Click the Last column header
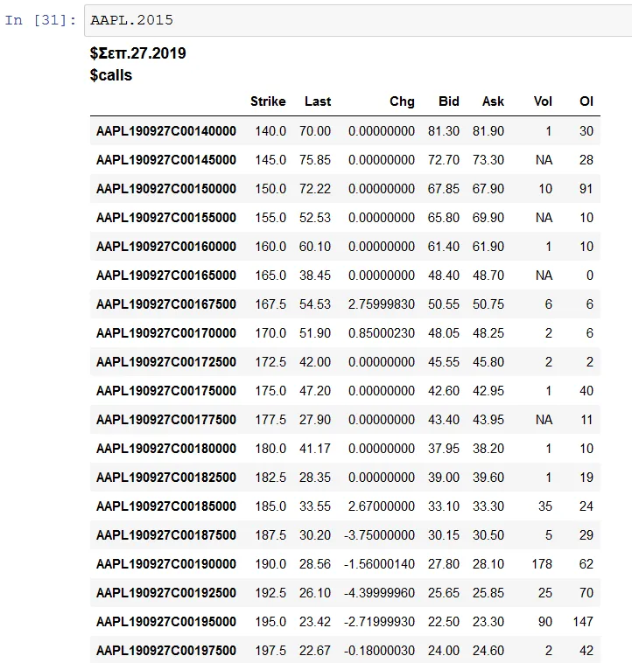Image resolution: width=632 pixels, height=663 pixels. coord(318,101)
